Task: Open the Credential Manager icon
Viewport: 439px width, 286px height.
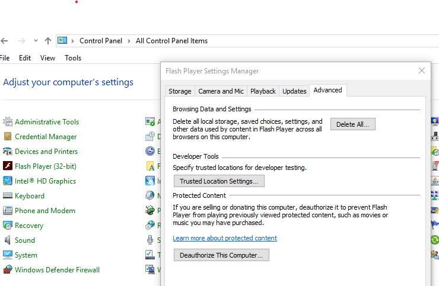Action: click(x=8, y=137)
